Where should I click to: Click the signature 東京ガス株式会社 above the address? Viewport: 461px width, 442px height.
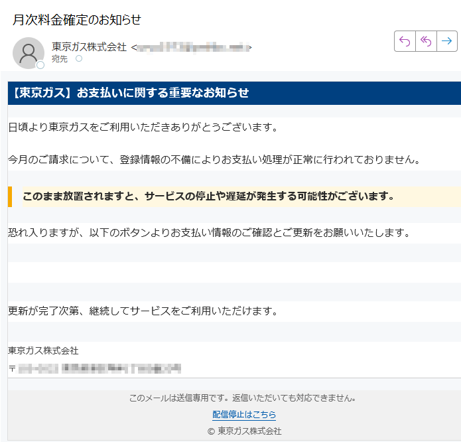click(x=43, y=350)
